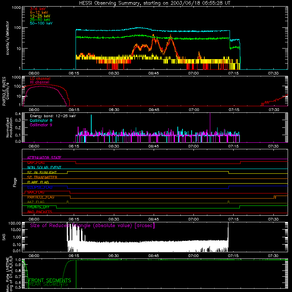Viewport: 292px width, 292px height.
Task: Click 07:00 tick label under Flags panel
Action: (x=193, y=219)
